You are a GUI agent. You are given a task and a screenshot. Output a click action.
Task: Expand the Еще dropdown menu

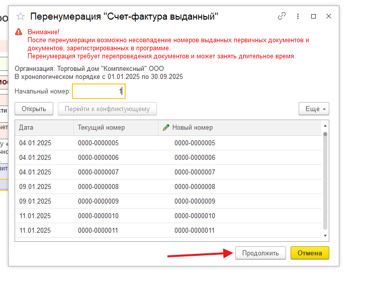point(314,109)
